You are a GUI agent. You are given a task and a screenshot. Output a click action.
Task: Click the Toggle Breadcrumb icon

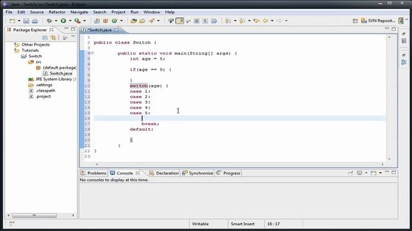click(171, 21)
